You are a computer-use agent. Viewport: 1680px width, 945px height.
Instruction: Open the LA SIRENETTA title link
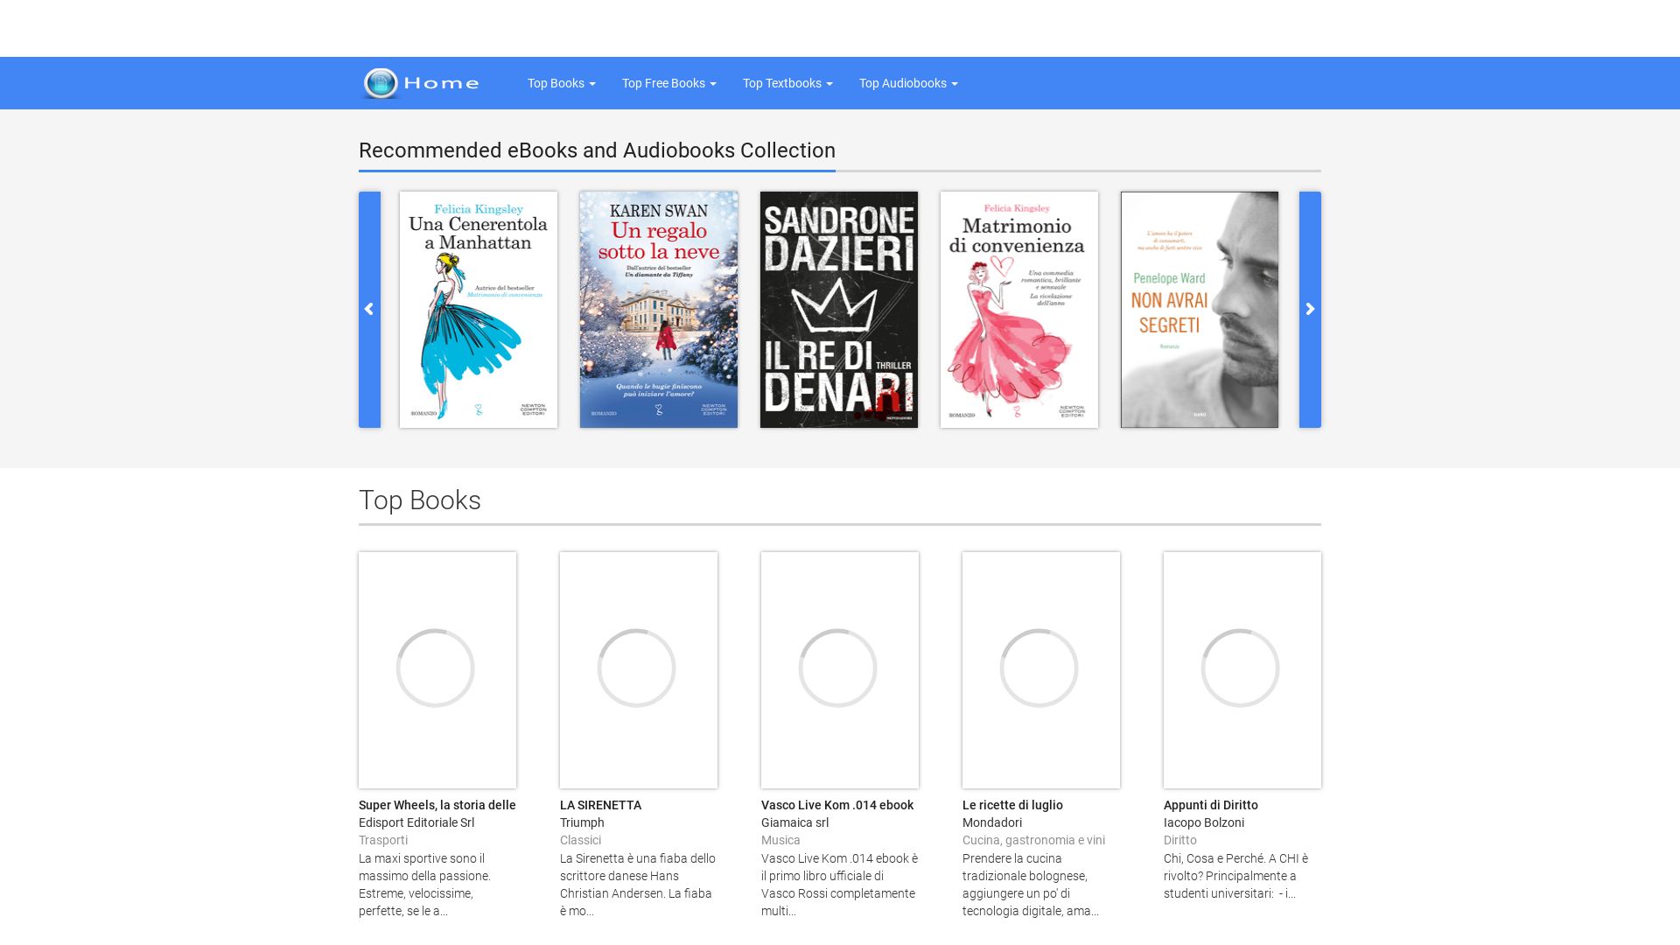coord(600,805)
